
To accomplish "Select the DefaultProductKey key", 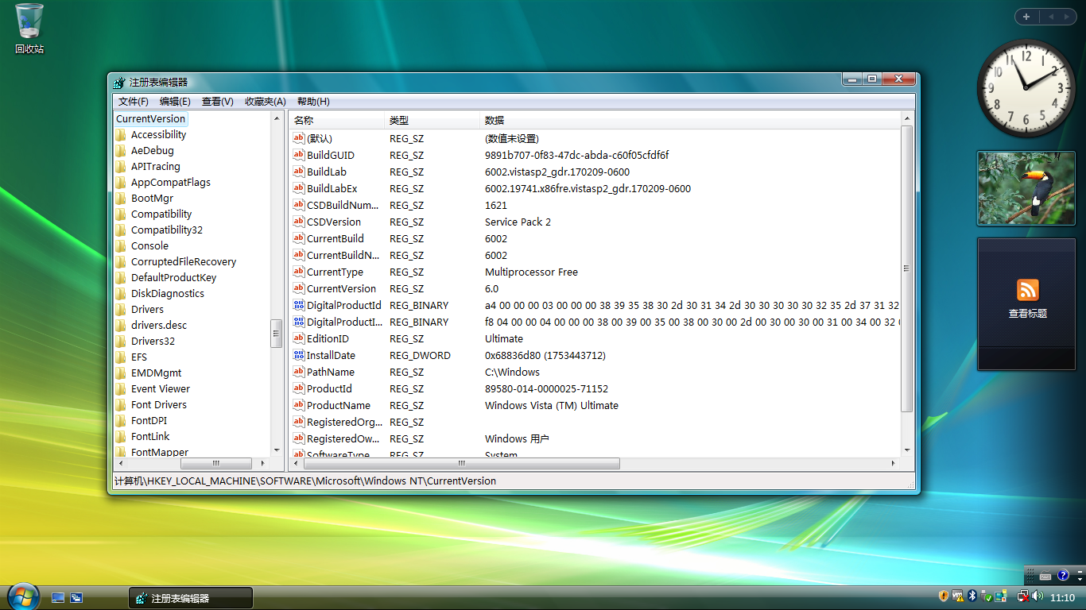I will point(173,277).
